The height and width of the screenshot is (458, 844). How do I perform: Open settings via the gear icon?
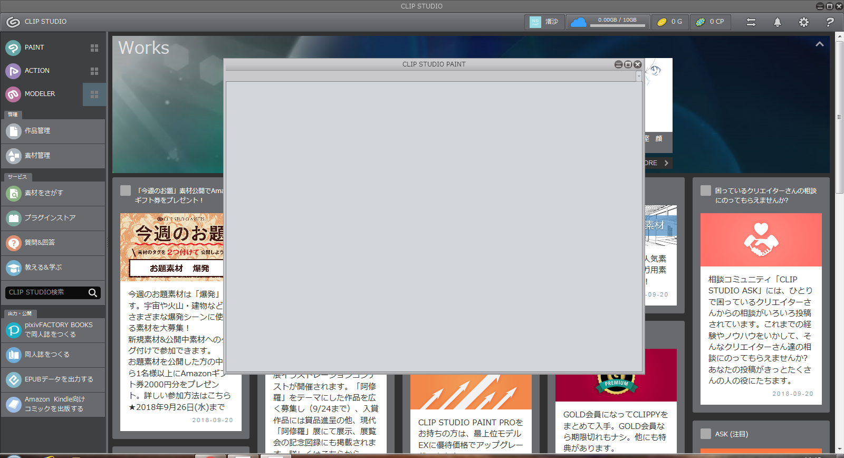click(803, 22)
